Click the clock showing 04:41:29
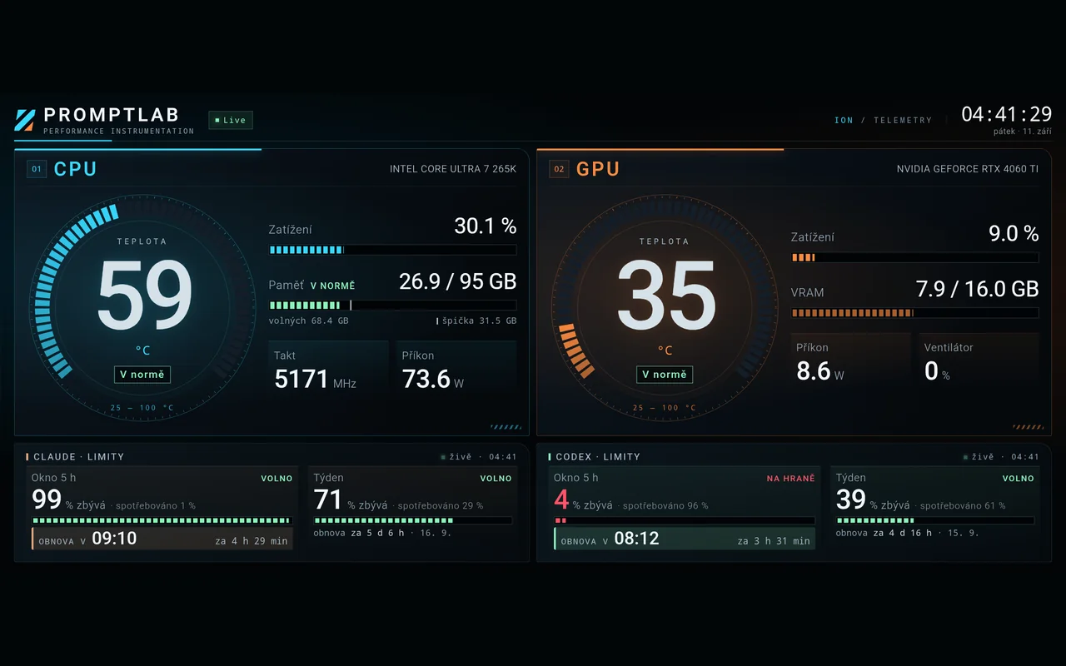Image resolution: width=1066 pixels, height=666 pixels. (x=1007, y=114)
